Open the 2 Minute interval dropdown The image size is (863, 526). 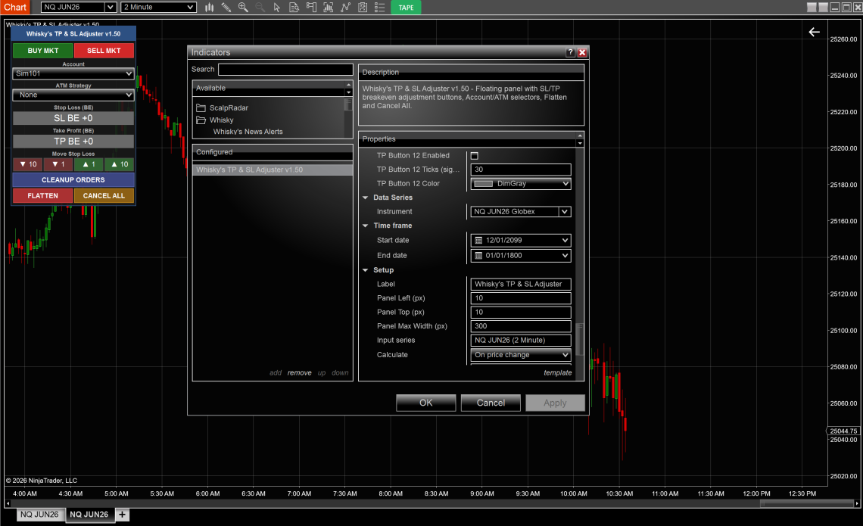[158, 8]
